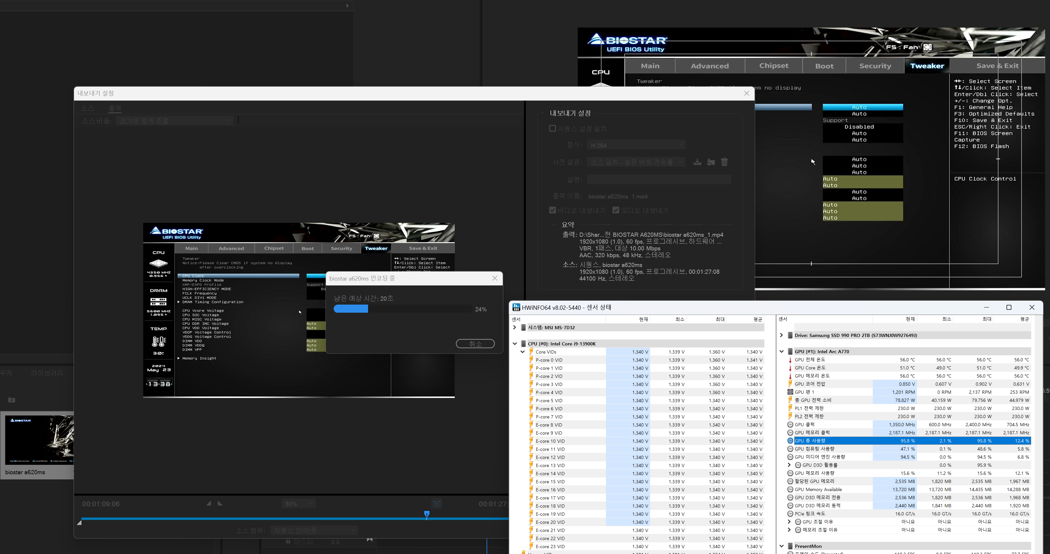Click the Set Out Point marker icon
This screenshot has height=554, width=1050.
220,503
